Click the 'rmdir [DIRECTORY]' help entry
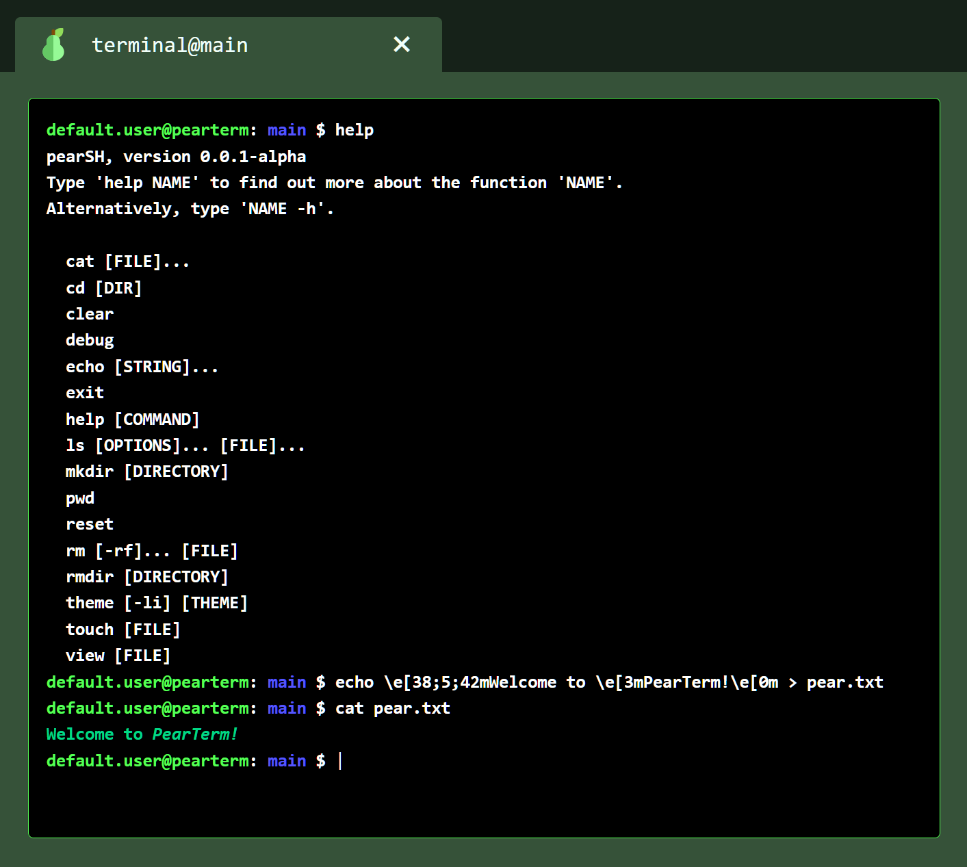The width and height of the screenshot is (967, 867). coord(146,577)
